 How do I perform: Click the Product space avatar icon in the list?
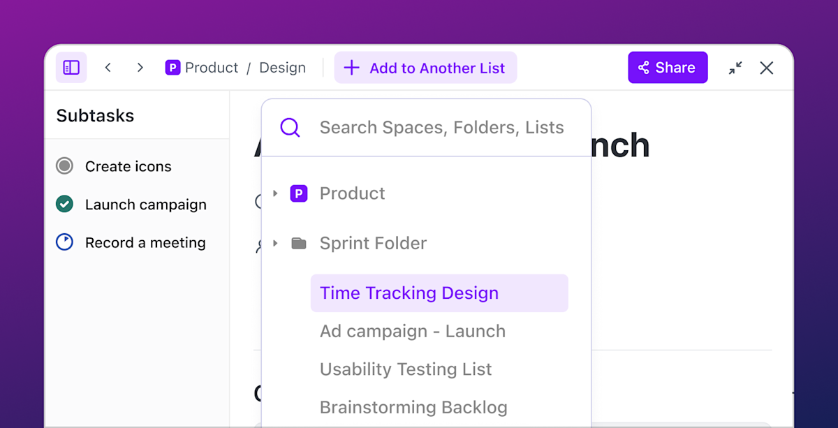pos(298,193)
